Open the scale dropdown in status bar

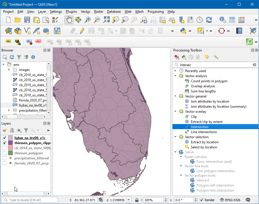(x=129, y=200)
